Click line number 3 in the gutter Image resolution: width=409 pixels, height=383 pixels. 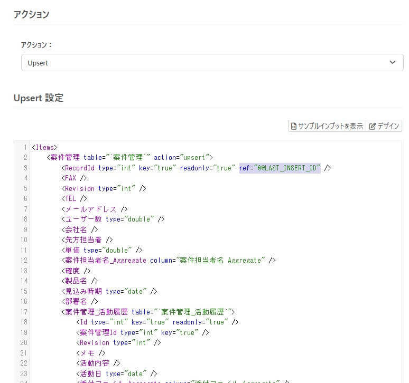(25, 168)
